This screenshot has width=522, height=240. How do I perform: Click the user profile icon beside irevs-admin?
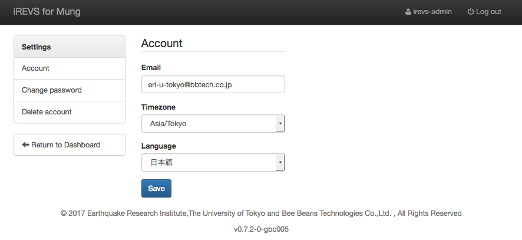[x=408, y=12]
